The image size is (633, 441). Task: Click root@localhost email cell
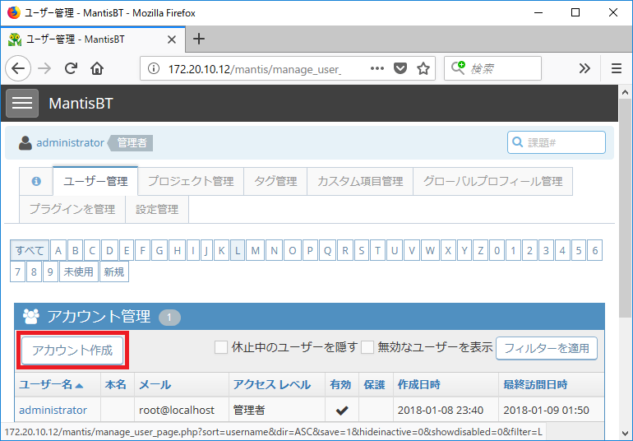click(x=177, y=410)
